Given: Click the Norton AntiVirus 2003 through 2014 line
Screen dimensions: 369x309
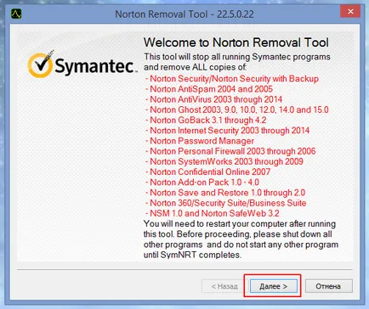Looking at the screenshot, I should coord(213,99).
